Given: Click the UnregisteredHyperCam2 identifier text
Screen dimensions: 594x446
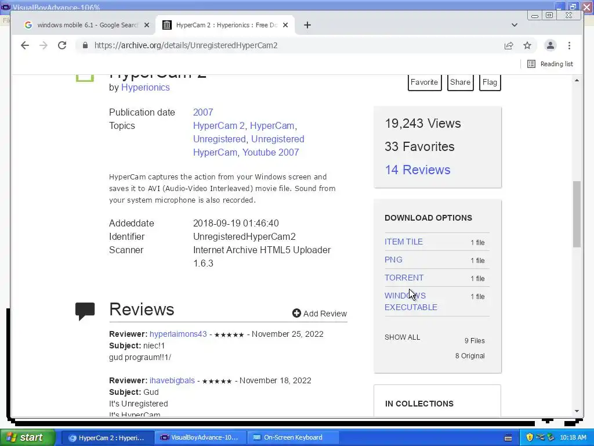Looking at the screenshot, I should pos(244,237).
